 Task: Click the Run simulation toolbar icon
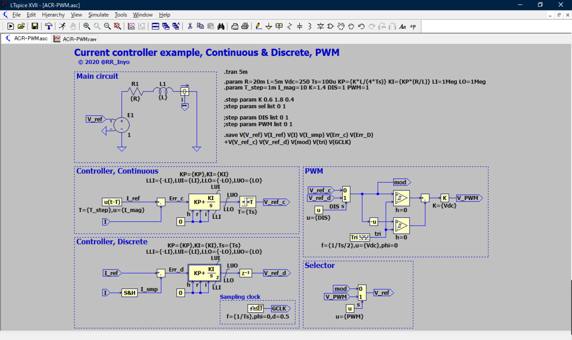(x=10, y=26)
